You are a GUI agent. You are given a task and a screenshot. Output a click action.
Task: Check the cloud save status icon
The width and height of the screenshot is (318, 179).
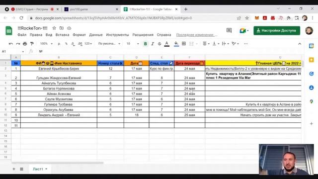pos(69,28)
